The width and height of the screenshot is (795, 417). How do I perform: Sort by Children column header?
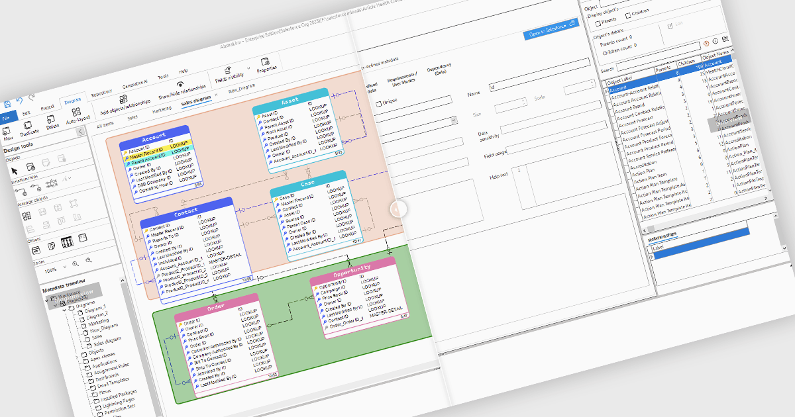coord(686,64)
